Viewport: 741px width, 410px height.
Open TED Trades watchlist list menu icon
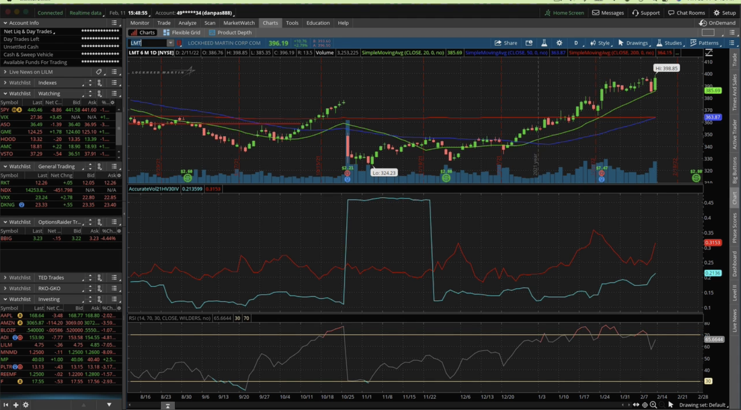click(114, 278)
